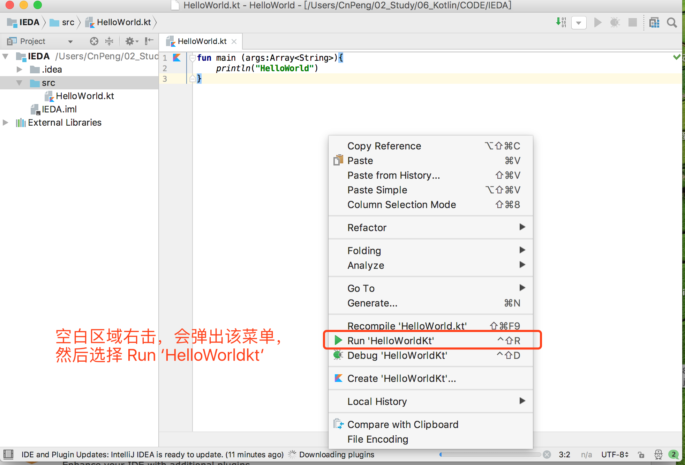Screen dimensions: 685x465
Task: Toggle fold marker on line 1
Action: click(x=192, y=58)
